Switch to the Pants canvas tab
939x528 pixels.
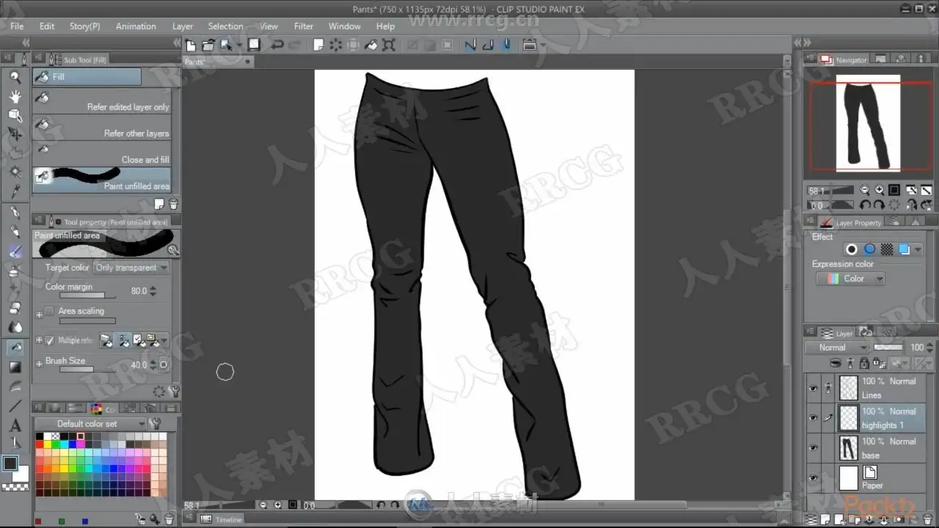click(217, 62)
